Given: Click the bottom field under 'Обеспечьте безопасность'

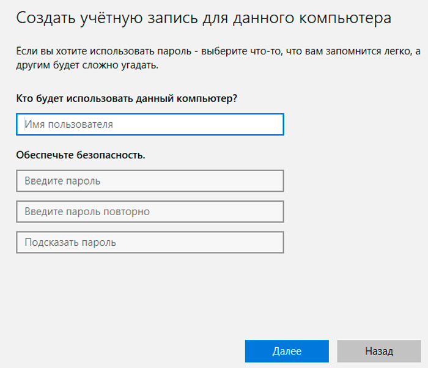Looking at the screenshot, I should (x=150, y=242).
